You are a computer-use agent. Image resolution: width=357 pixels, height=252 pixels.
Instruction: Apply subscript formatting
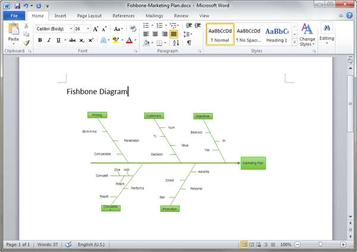point(82,40)
